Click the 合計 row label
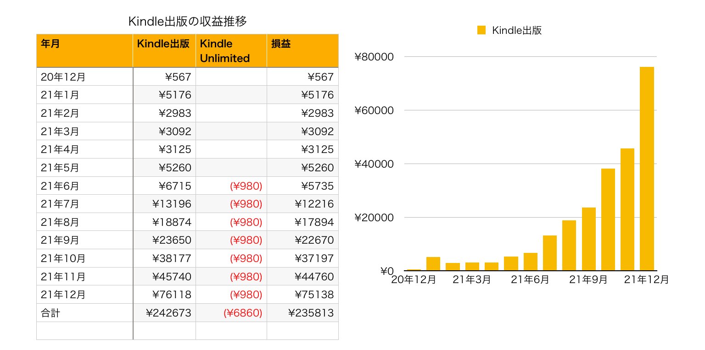Image resolution: width=705 pixels, height=350 pixels. click(x=50, y=313)
